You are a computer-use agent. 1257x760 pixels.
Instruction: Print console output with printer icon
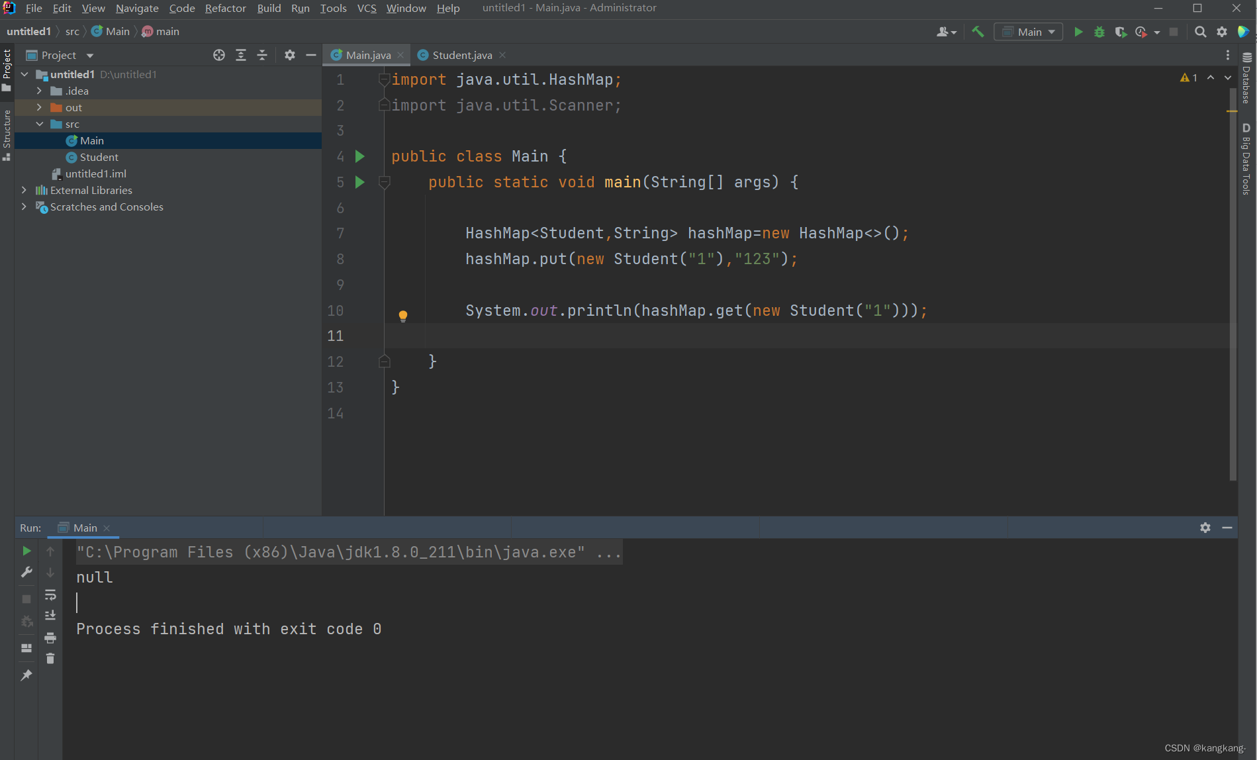tap(50, 638)
